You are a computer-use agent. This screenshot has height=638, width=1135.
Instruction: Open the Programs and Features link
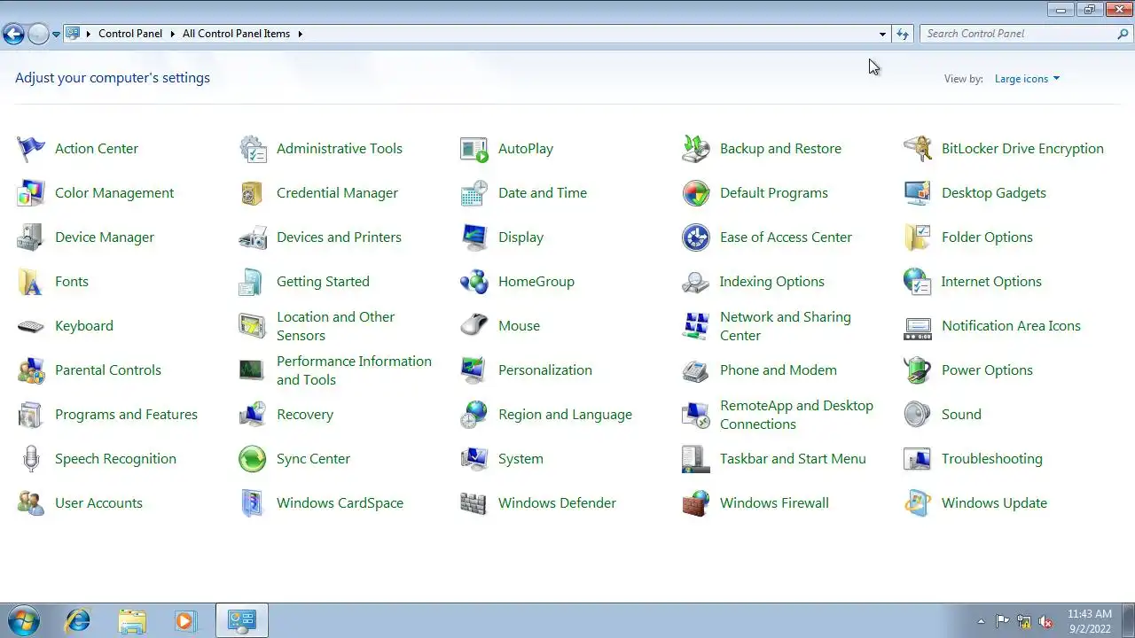[126, 415]
